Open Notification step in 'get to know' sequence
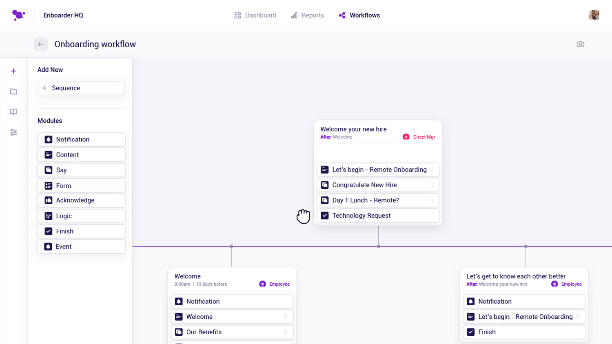612x344 pixels. point(524,302)
